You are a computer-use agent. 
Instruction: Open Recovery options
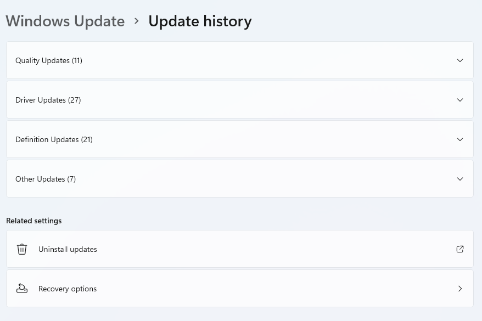[68, 289]
